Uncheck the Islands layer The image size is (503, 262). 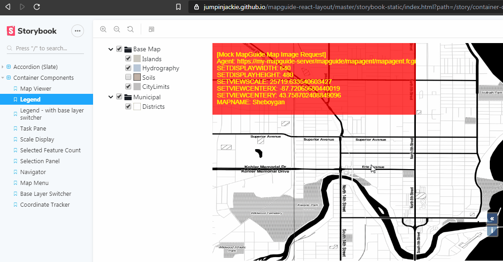pos(128,58)
